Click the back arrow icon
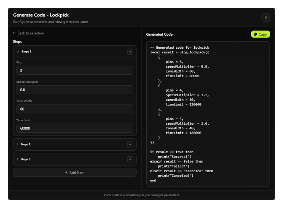Screen dimensions: 285x210 [x=15, y=33]
